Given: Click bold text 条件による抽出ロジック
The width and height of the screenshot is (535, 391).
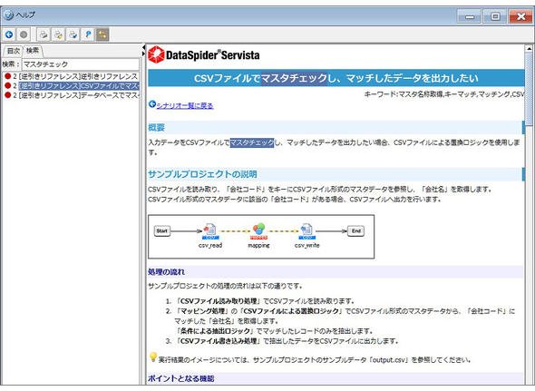Looking at the screenshot, I should 215,331.
